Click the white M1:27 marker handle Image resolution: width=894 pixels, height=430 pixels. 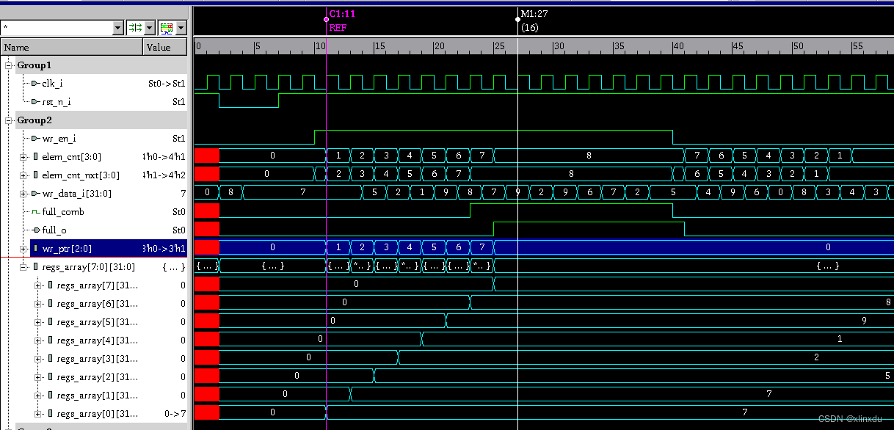tap(518, 20)
